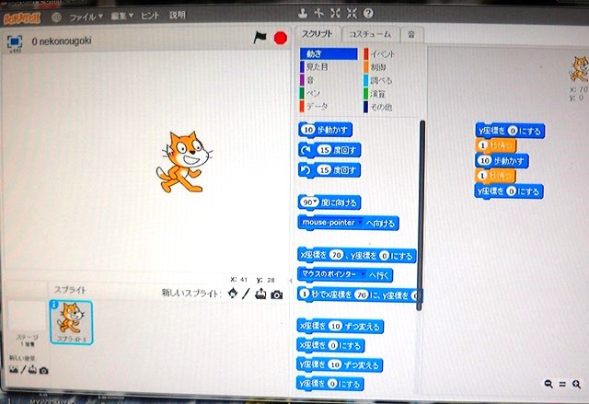This screenshot has width=589, height=404.
Task: Click the cat sprite on the stage
Action: [x=184, y=162]
